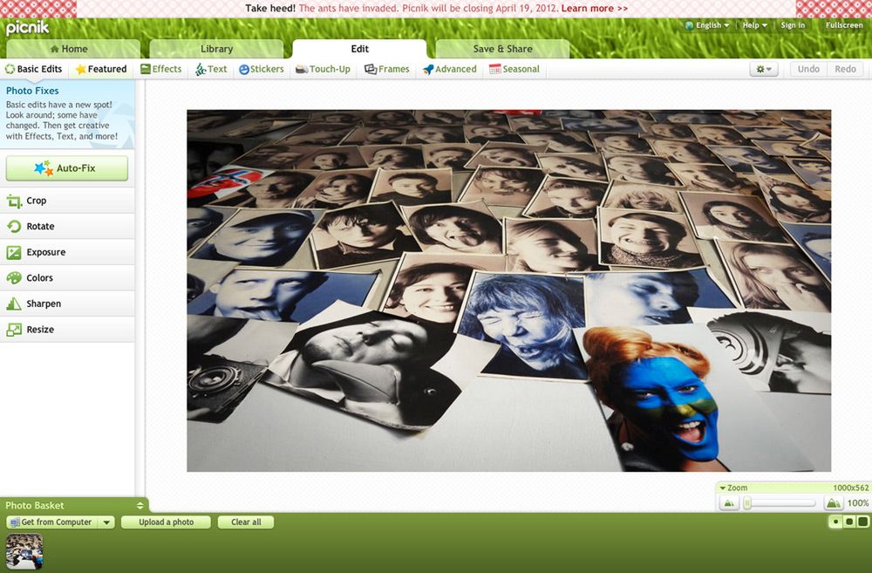Open the Resize tool

(x=67, y=330)
